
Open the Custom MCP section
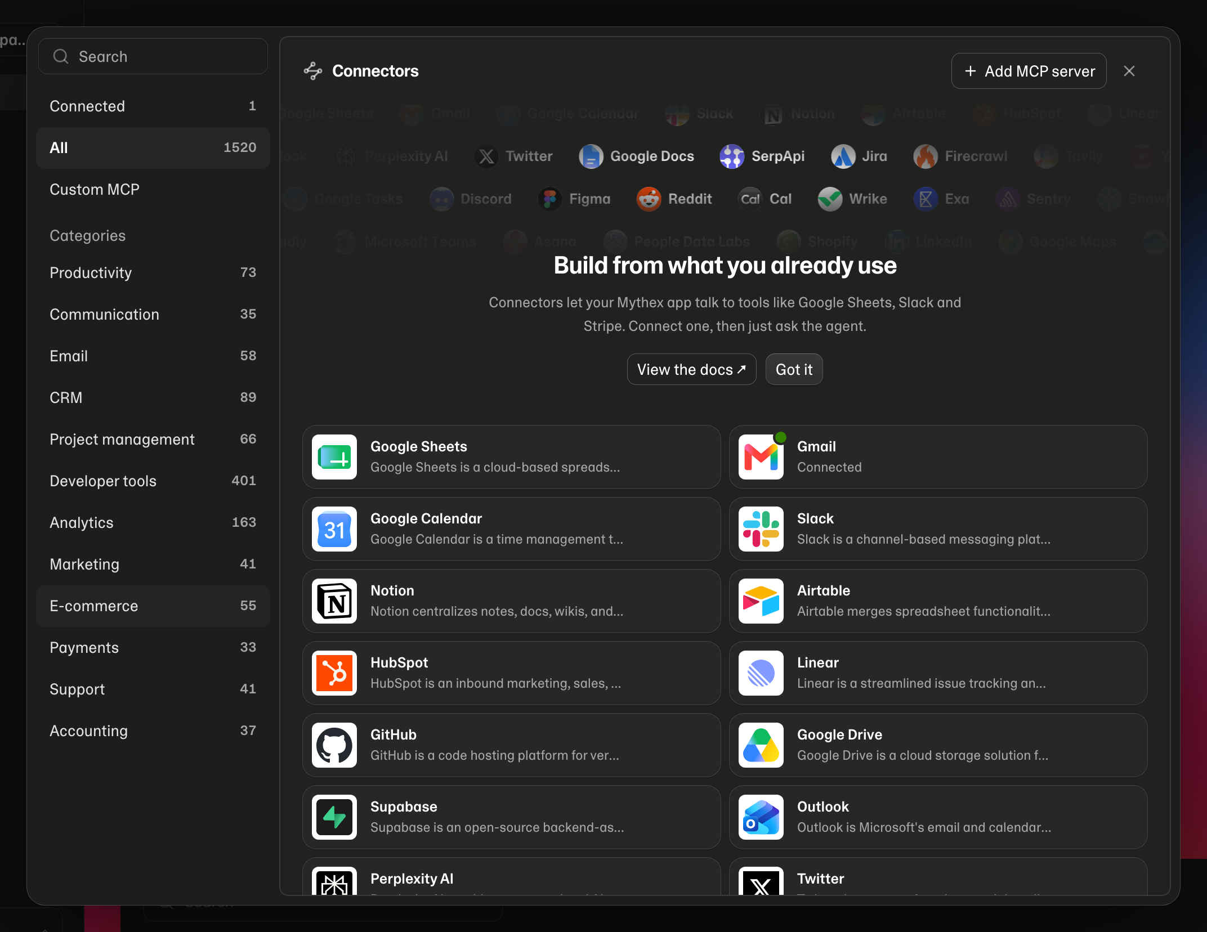click(153, 190)
